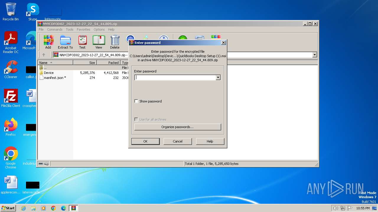Viewport: 378px width, 212px height.
Task: Open the Commands menu
Action: (55, 29)
